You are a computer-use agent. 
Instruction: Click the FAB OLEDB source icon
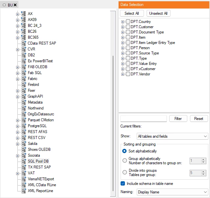click(24, 67)
